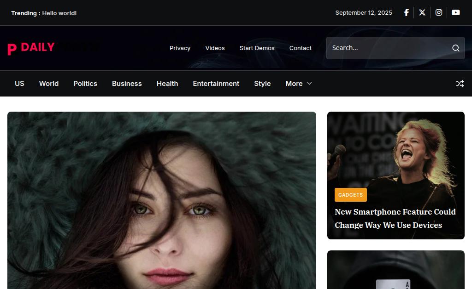
Task: Expand the More menu chevron
Action: point(309,84)
